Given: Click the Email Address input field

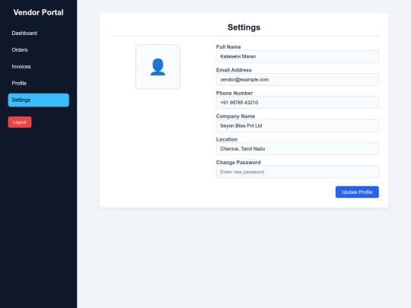Looking at the screenshot, I should coord(298,79).
